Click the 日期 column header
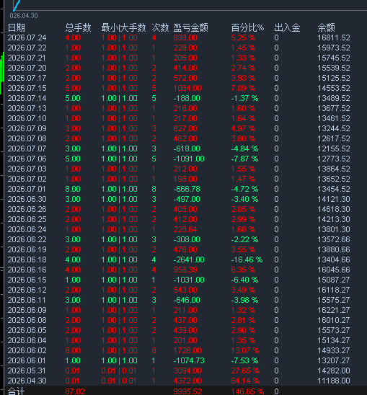Image resolution: width=367 pixels, height=395 pixels. click(17, 27)
